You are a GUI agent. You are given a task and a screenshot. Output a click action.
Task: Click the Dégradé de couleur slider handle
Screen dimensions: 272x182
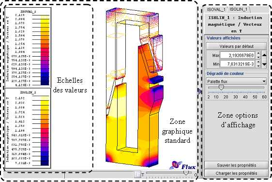point(221,87)
